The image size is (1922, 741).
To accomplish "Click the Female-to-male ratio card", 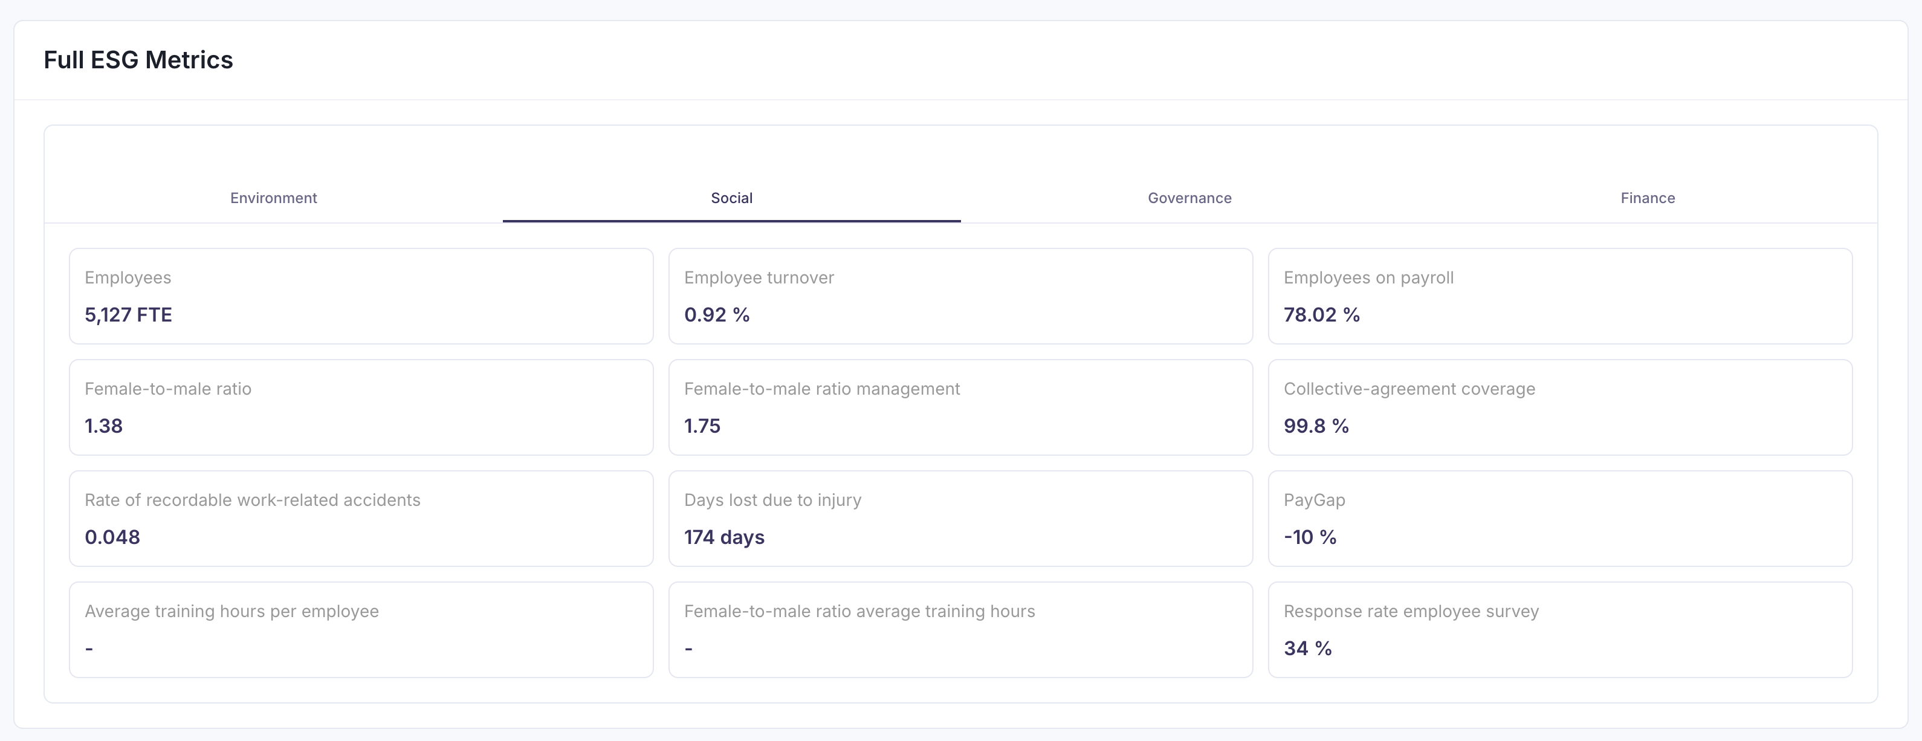I will [x=361, y=407].
